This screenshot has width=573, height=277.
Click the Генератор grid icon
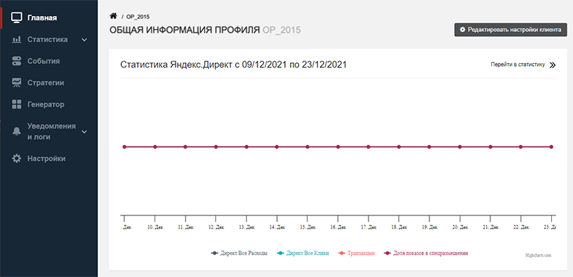(x=17, y=104)
